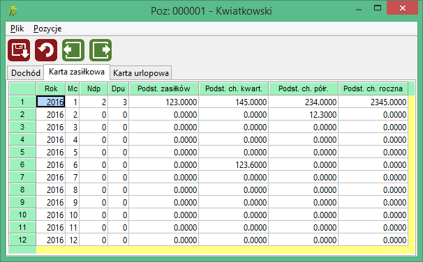Click the 123.0000 Podst. zasiłków cell

coord(164,102)
